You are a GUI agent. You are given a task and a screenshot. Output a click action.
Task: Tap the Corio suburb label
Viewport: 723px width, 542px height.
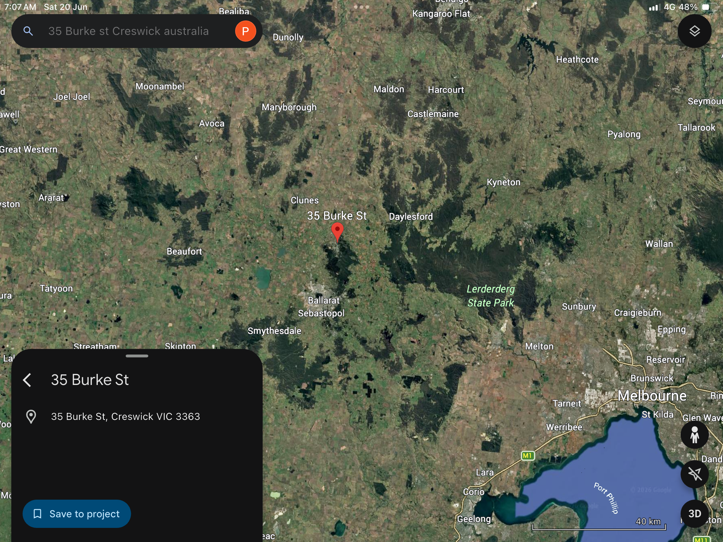tap(474, 492)
